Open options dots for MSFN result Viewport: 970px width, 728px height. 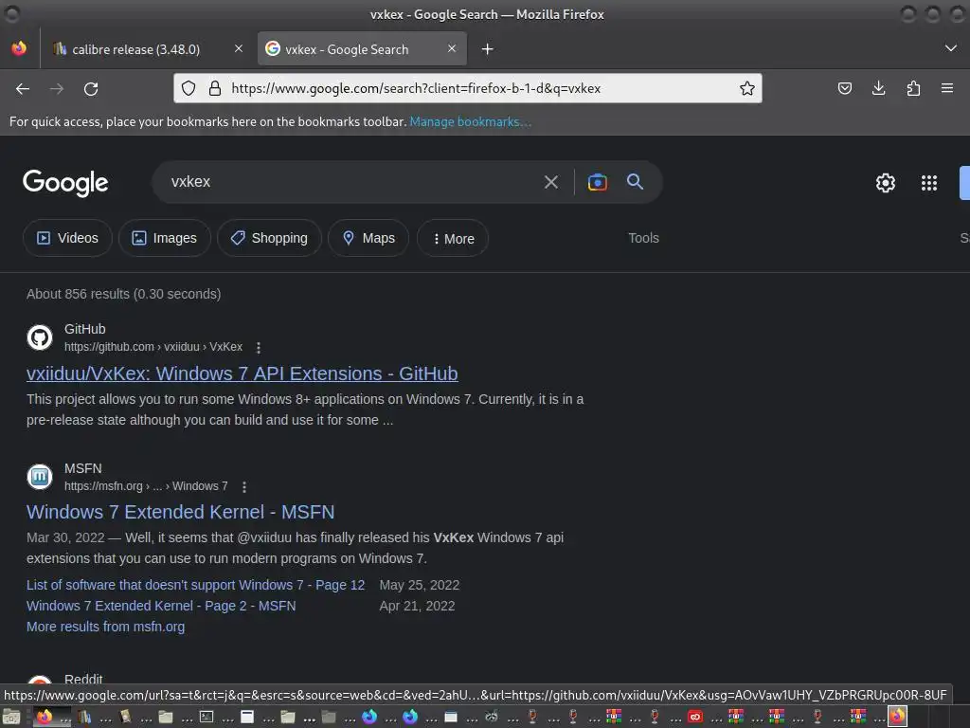pos(244,486)
